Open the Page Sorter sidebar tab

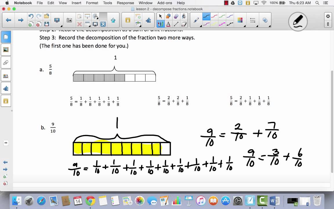[6, 37]
